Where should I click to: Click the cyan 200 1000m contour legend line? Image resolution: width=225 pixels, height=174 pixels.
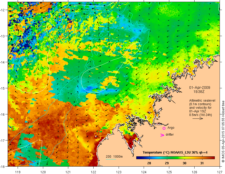pos(111,159)
